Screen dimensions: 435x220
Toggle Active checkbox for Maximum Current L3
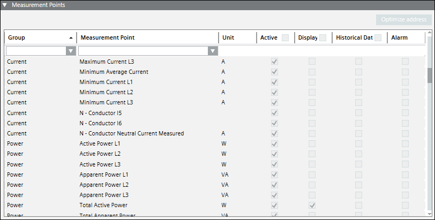(274, 62)
